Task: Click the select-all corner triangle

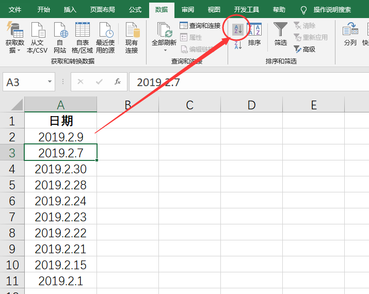Action: 17,105
